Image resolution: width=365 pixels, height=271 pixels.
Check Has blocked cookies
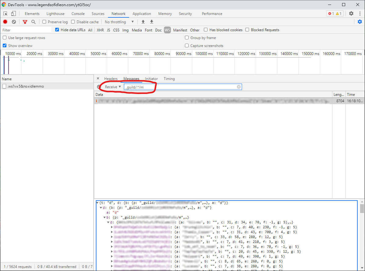click(x=206, y=30)
